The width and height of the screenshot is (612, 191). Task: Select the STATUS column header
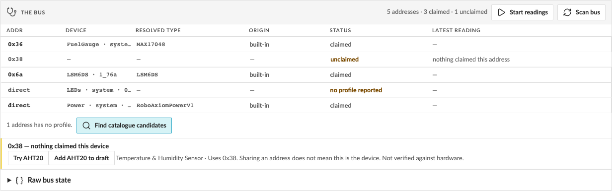(x=340, y=30)
